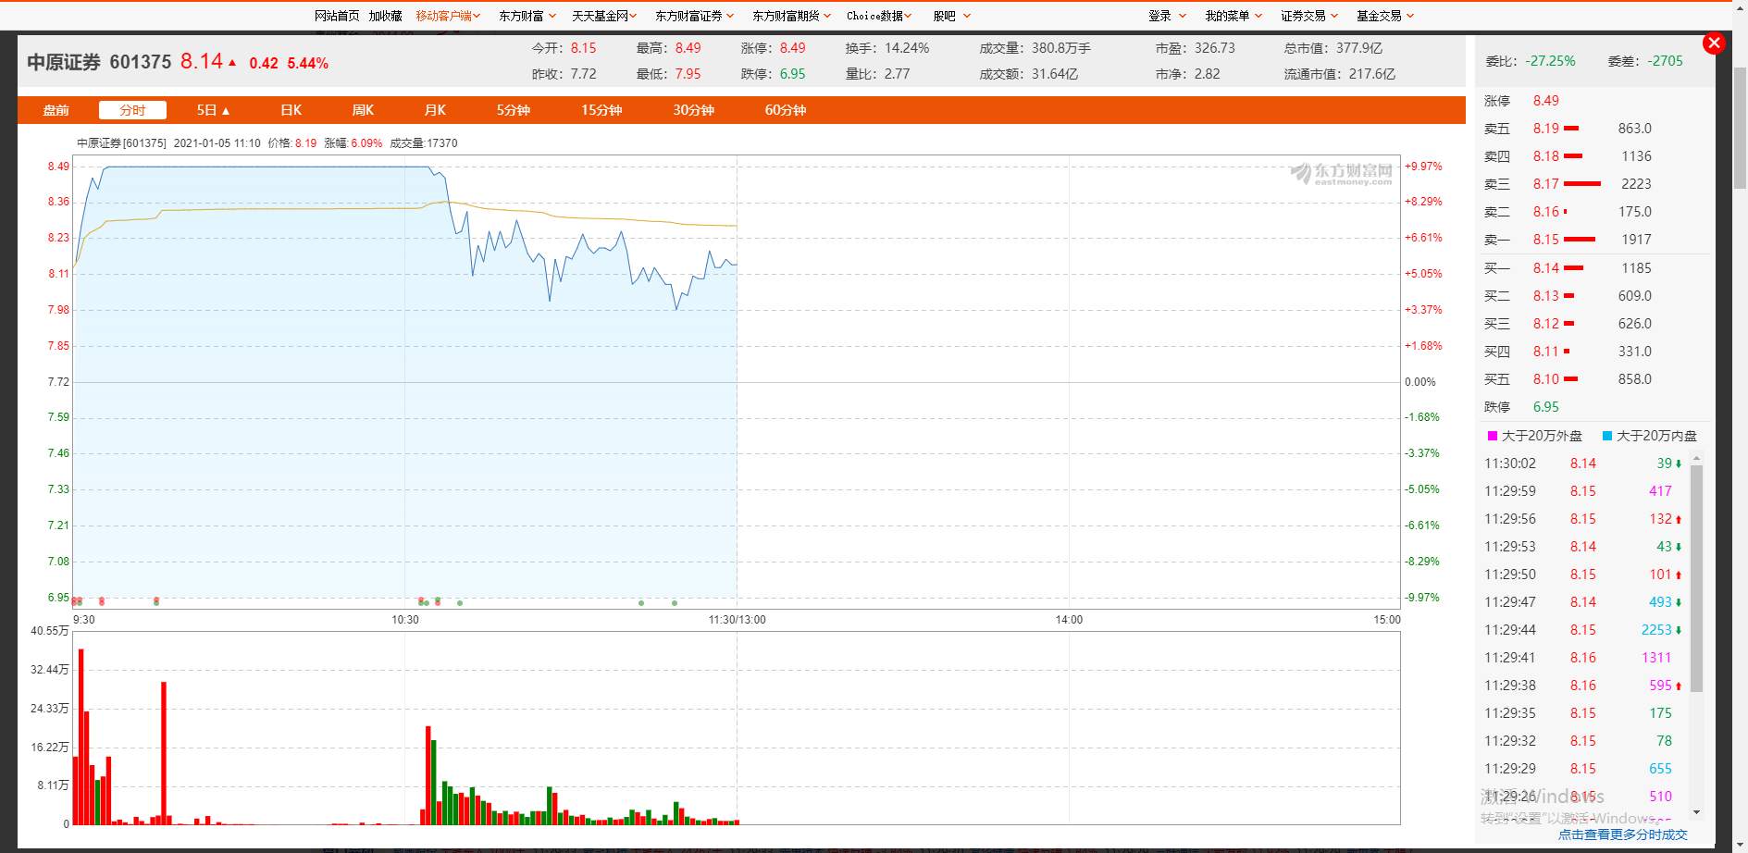
Task: Click the 11:29:41 trade volume 1311
Action: [x=1656, y=658]
